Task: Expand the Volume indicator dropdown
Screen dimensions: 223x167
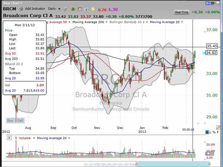Action: 34,138
